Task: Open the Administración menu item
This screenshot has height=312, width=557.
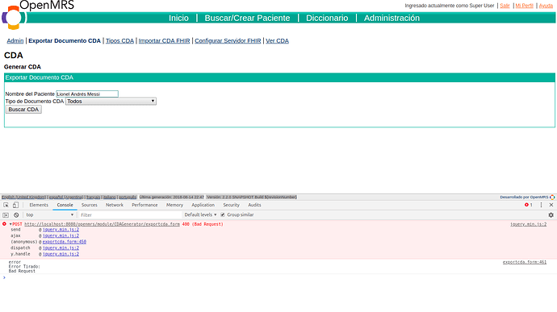Action: (x=392, y=18)
